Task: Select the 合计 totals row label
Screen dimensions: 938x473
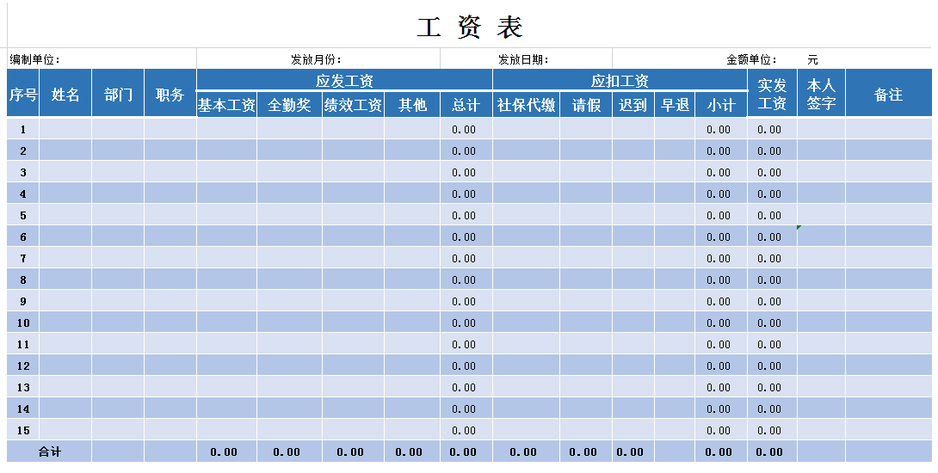Action: click(49, 451)
